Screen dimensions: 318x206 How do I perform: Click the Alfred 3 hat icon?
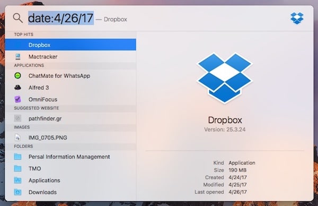pos(17,88)
